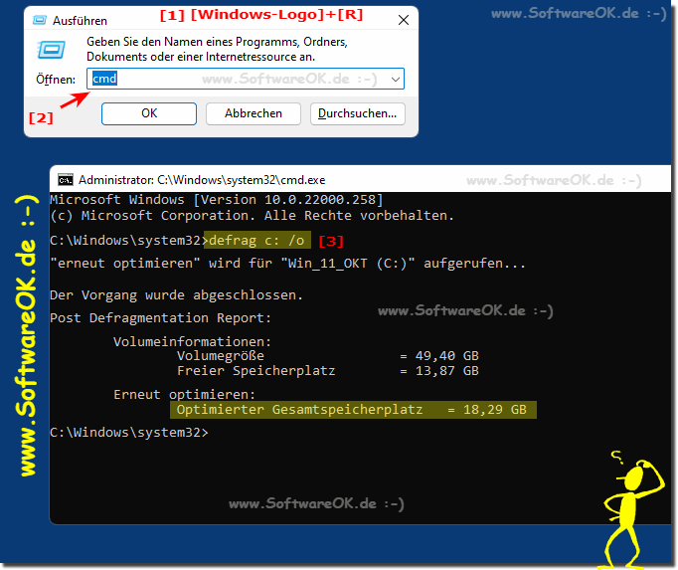
Task: Click the Microsoft Corporation copyright line
Action: (x=252, y=216)
